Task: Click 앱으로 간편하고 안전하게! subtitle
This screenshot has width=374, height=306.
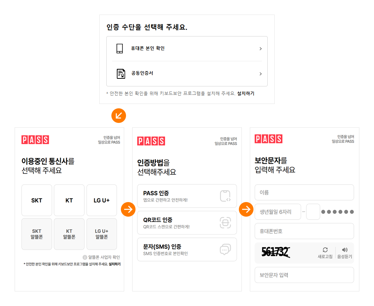Action: click(x=165, y=200)
